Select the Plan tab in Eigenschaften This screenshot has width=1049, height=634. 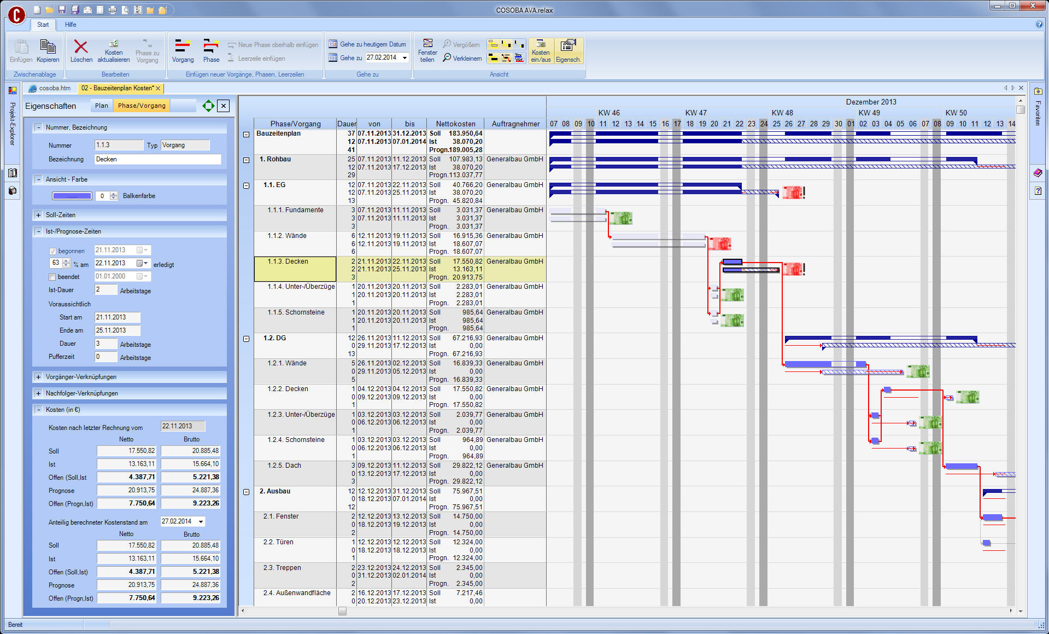tap(101, 105)
